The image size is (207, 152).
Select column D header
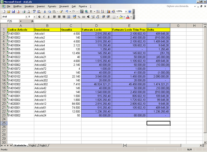(97, 26)
